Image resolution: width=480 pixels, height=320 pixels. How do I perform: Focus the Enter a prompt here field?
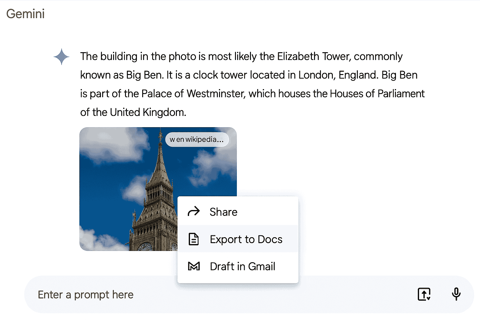[219, 294]
